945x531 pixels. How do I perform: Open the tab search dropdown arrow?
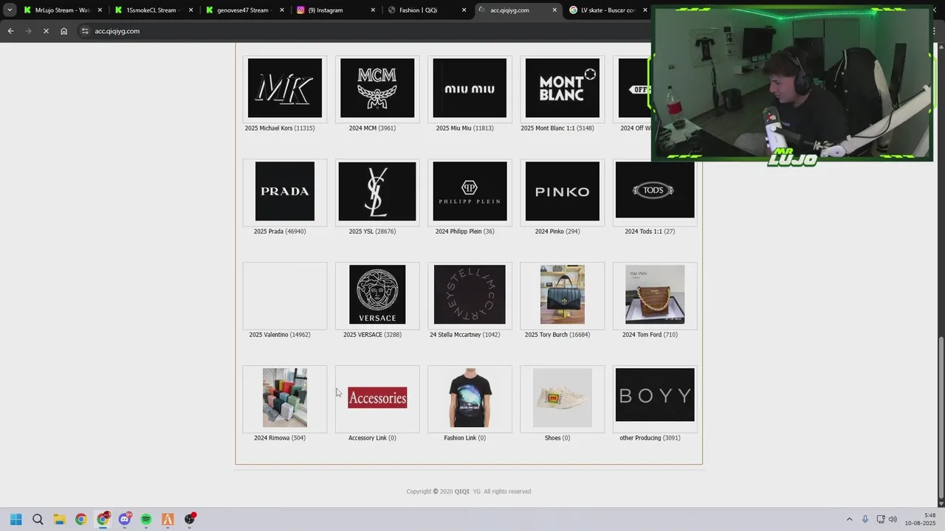click(10, 10)
